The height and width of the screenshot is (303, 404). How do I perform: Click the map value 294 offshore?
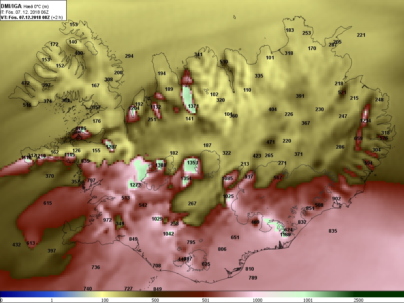pyautogui.click(x=129, y=56)
